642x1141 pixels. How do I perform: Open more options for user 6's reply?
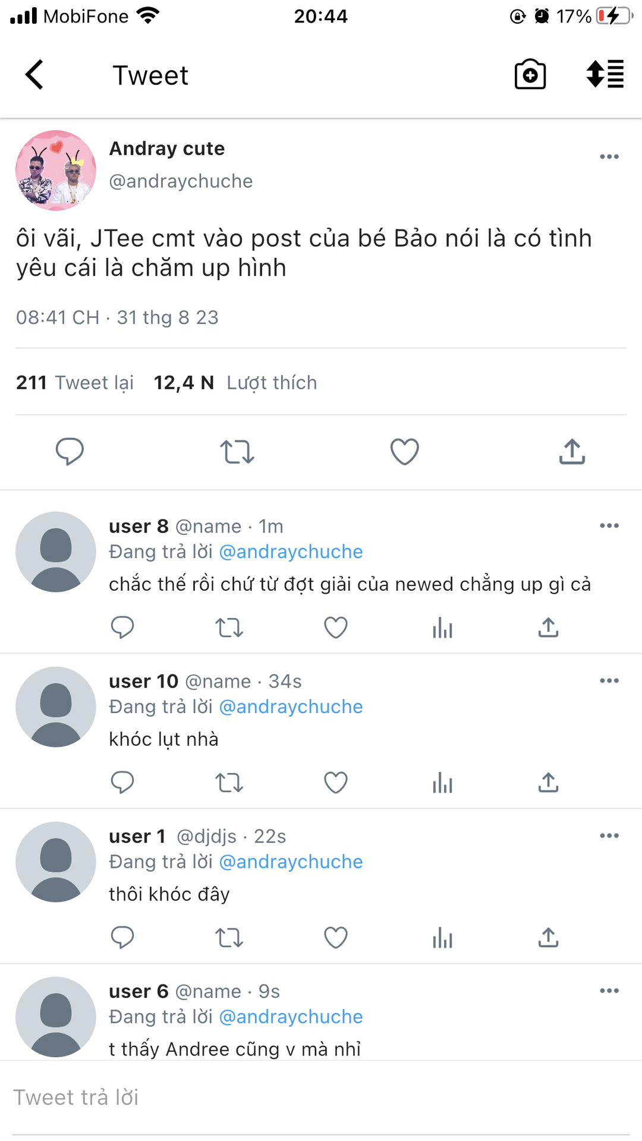(609, 991)
